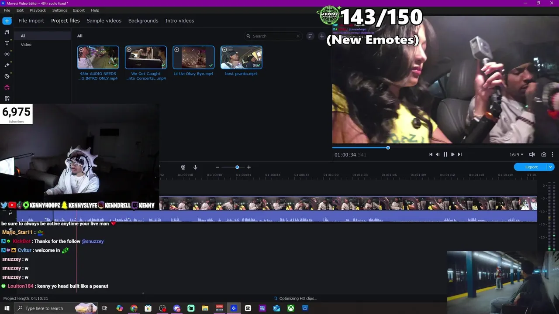
Task: Open the File menu
Action: (x=7, y=10)
